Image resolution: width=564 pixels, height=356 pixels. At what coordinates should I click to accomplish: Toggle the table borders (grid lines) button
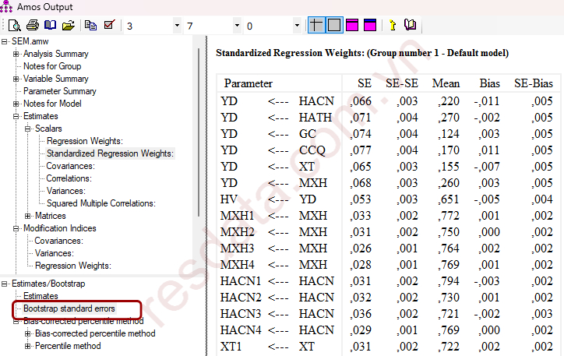point(315,26)
